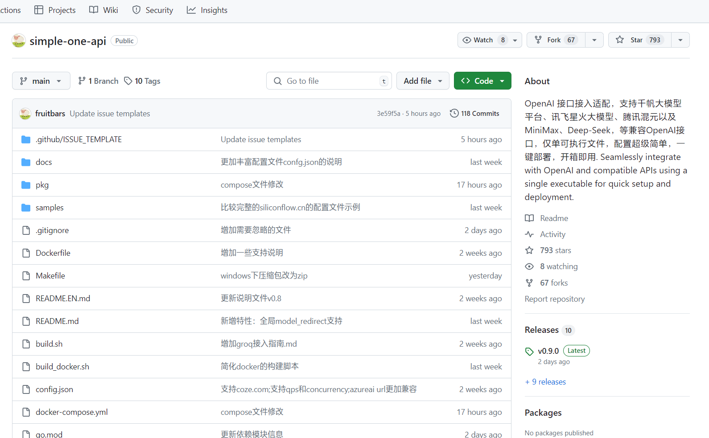709x438 pixels.
Task: Open the Wiki tab
Action: point(103,10)
